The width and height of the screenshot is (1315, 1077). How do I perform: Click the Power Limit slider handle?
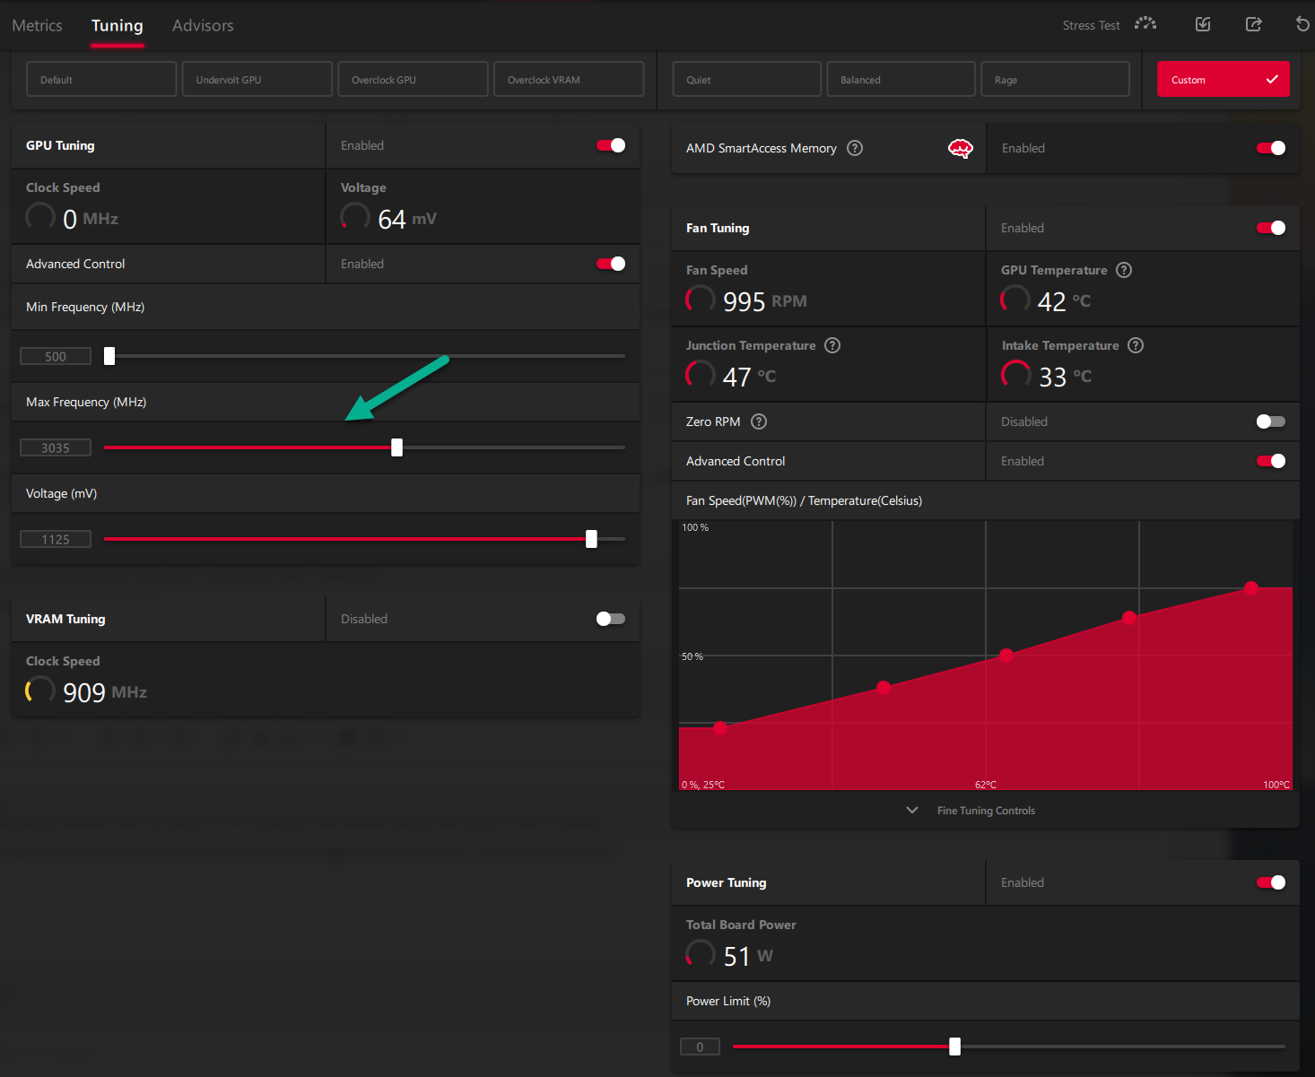(955, 1047)
